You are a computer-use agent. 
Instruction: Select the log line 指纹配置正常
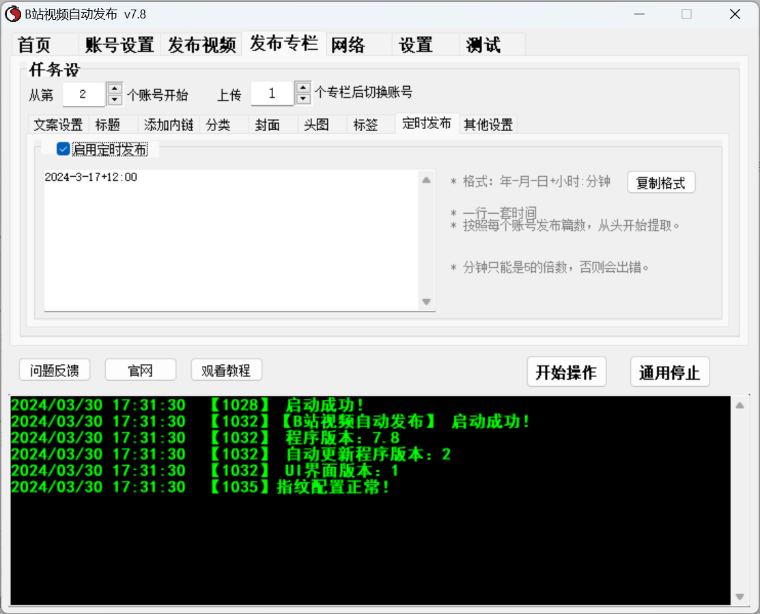click(x=200, y=486)
